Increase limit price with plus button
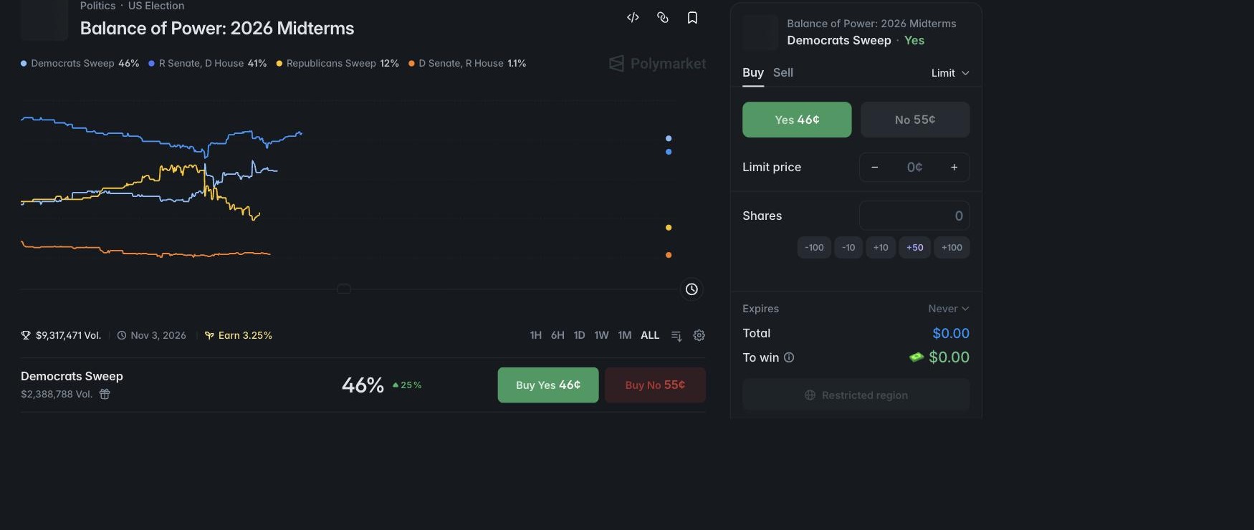The width and height of the screenshot is (1254, 530). click(x=954, y=167)
